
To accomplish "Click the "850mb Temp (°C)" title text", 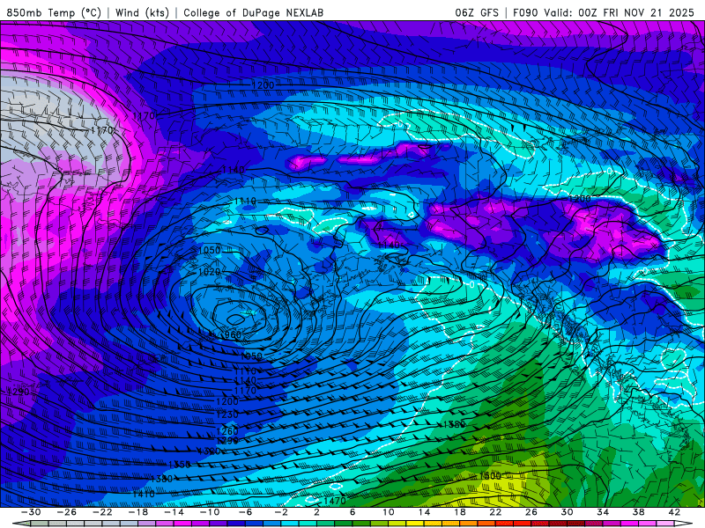I will click(x=54, y=12).
